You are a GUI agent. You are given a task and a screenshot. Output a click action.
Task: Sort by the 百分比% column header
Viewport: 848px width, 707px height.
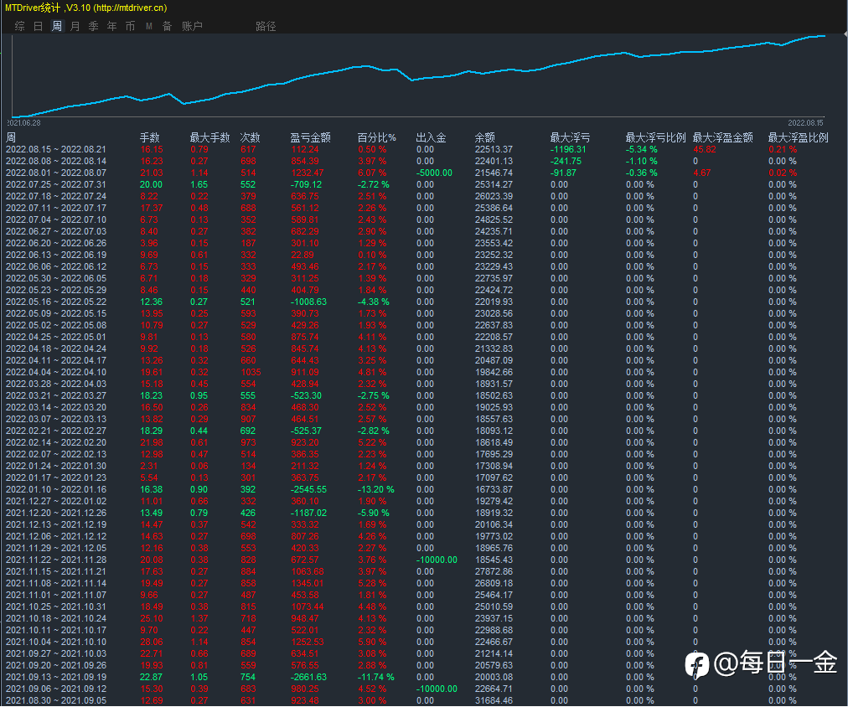pos(376,138)
